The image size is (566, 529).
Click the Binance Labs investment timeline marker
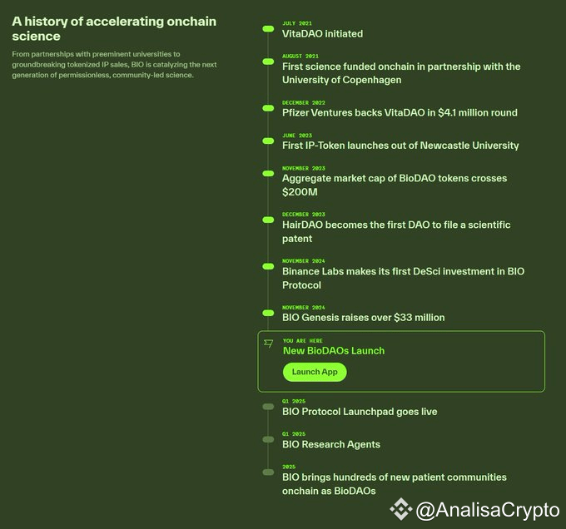[x=268, y=266]
